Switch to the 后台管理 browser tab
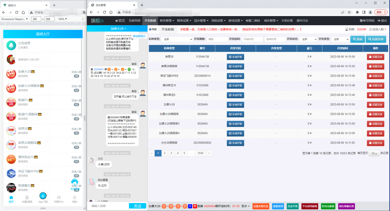The width and height of the screenshot is (390, 211). click(x=112, y=5)
